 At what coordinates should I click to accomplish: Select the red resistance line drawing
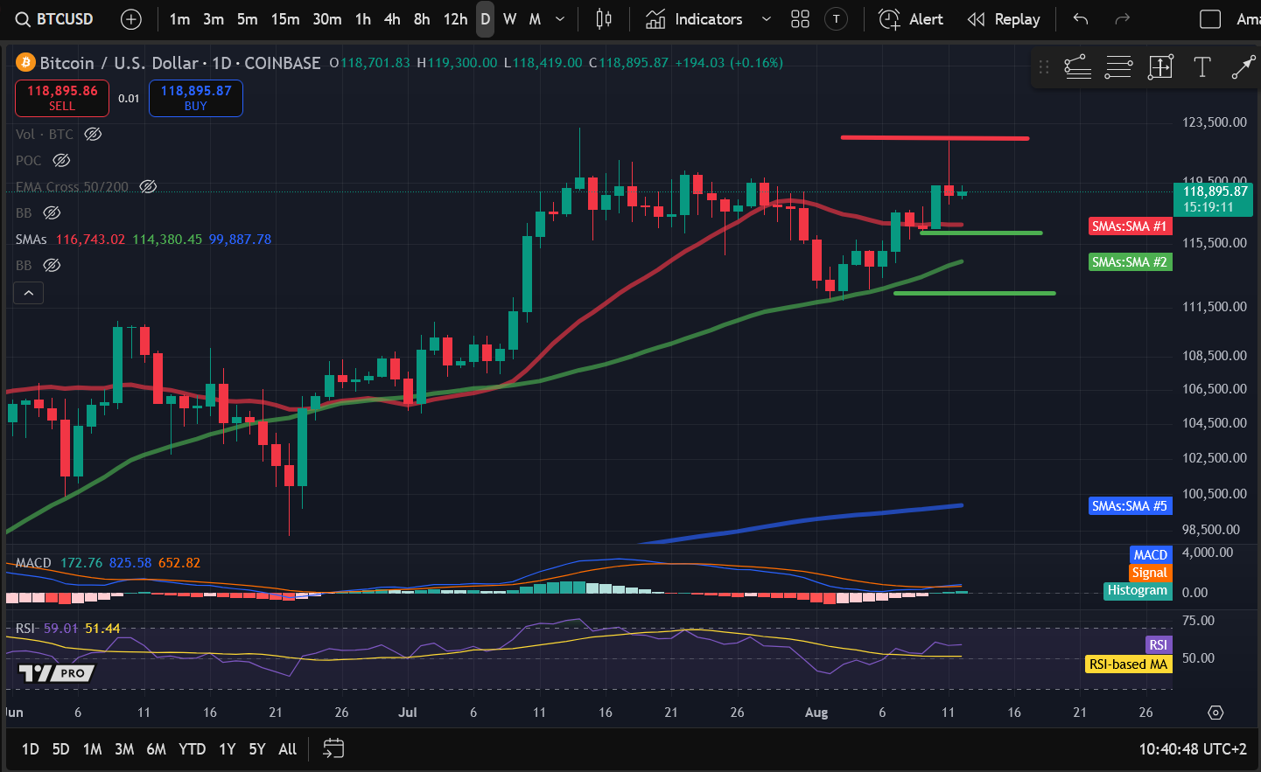coord(935,137)
